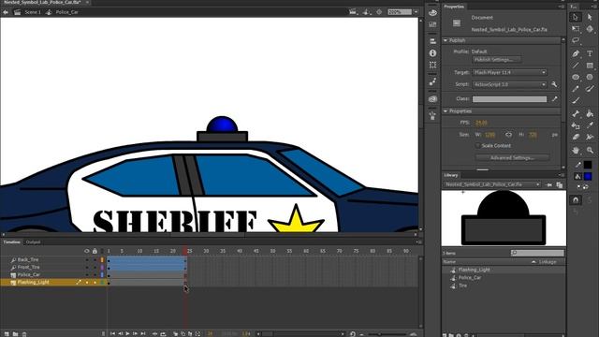Toggle visibility dot of Police_Car layer
Viewport: 599px width, 337px height.
[87, 274]
